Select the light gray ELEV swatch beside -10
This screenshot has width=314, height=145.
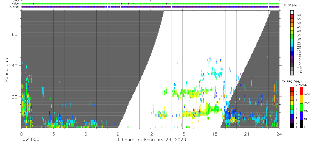click(x=292, y=73)
